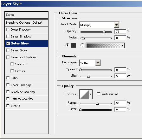The width and height of the screenshot is (142, 139).
Task: Enable the Inner Glow checkbox
Action: (x=8, y=50)
